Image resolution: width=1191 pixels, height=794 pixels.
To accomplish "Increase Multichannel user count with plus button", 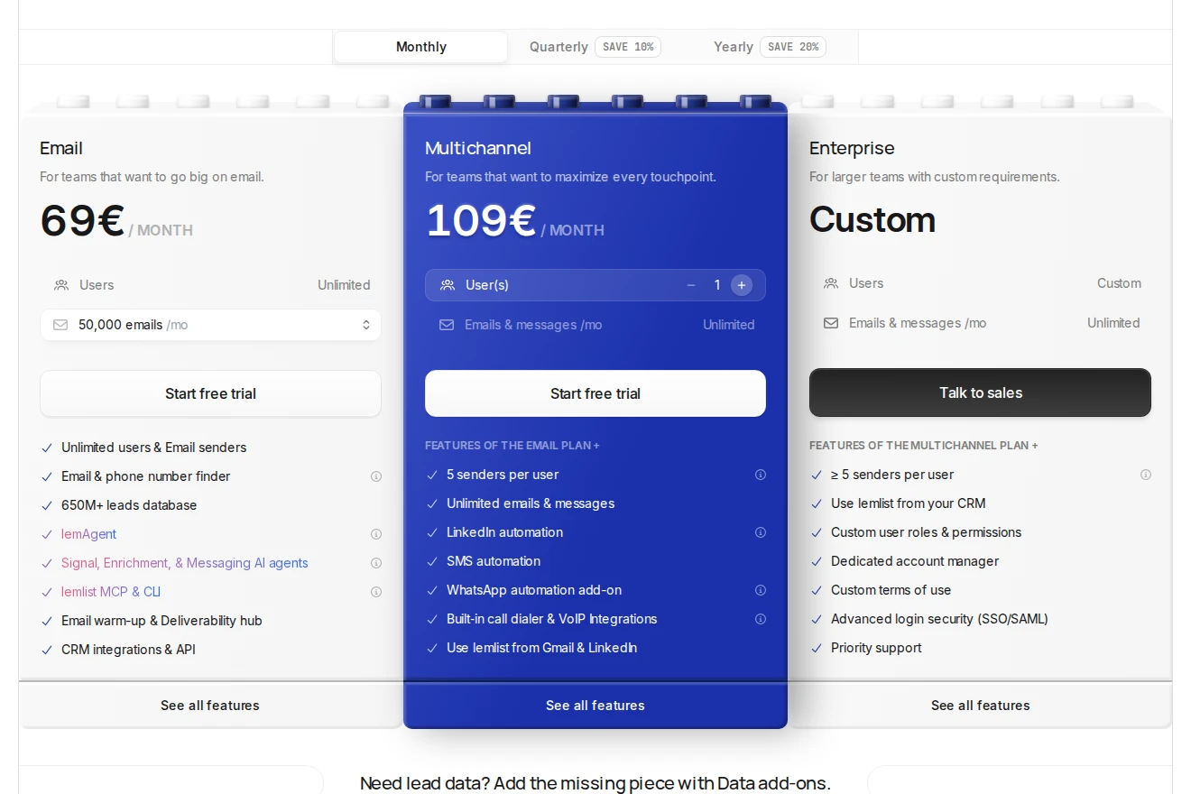I will [742, 285].
